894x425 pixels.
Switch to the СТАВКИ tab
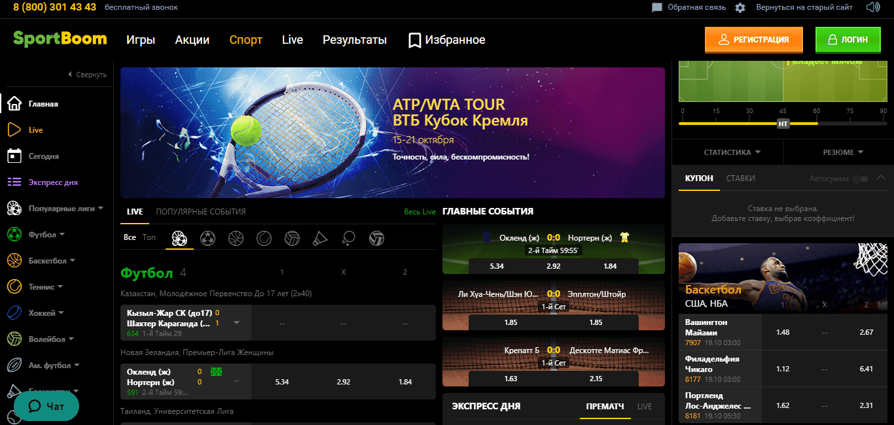click(740, 178)
